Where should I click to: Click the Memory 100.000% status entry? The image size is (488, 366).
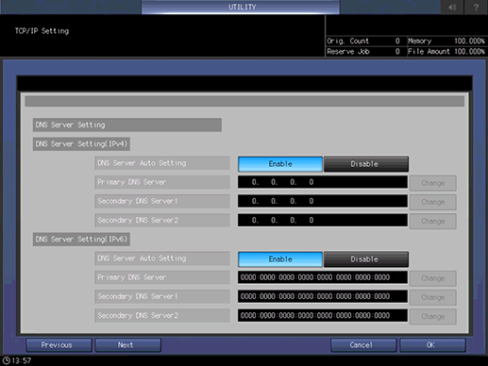click(446, 41)
